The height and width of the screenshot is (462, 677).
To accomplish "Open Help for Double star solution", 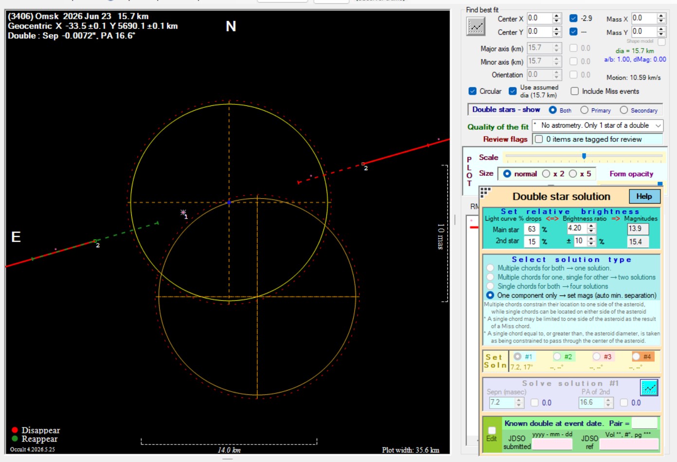I will [644, 196].
